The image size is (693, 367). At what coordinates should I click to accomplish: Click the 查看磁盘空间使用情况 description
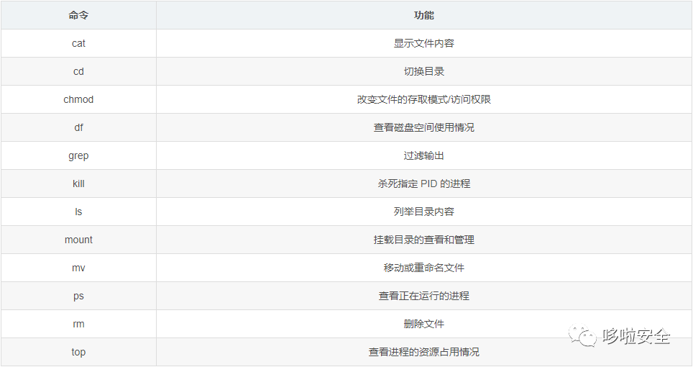coord(424,127)
